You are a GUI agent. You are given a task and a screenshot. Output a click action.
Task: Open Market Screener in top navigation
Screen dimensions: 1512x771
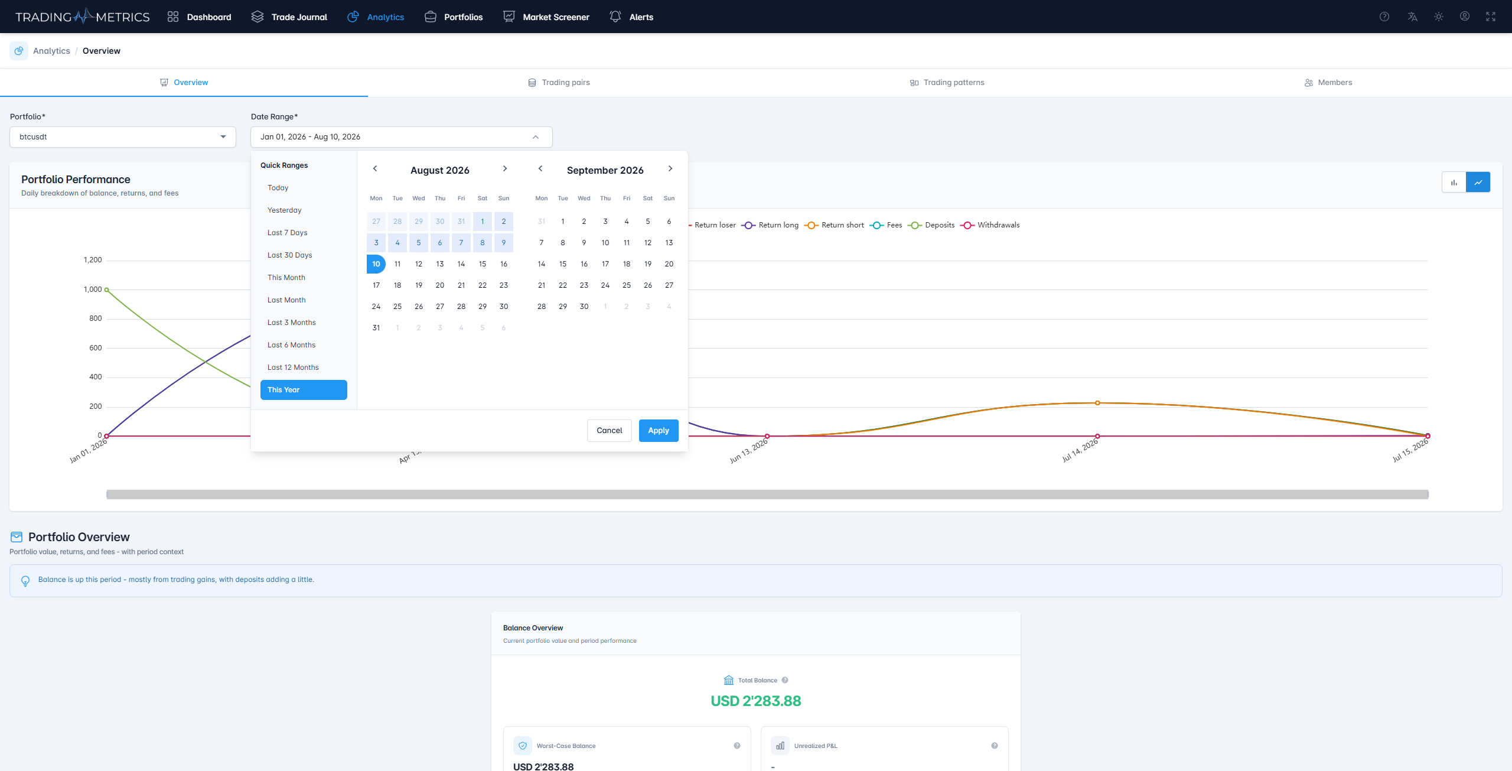(x=546, y=17)
